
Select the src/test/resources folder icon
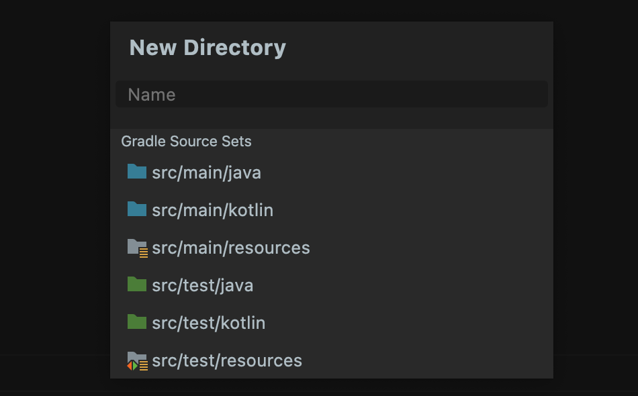(138, 361)
